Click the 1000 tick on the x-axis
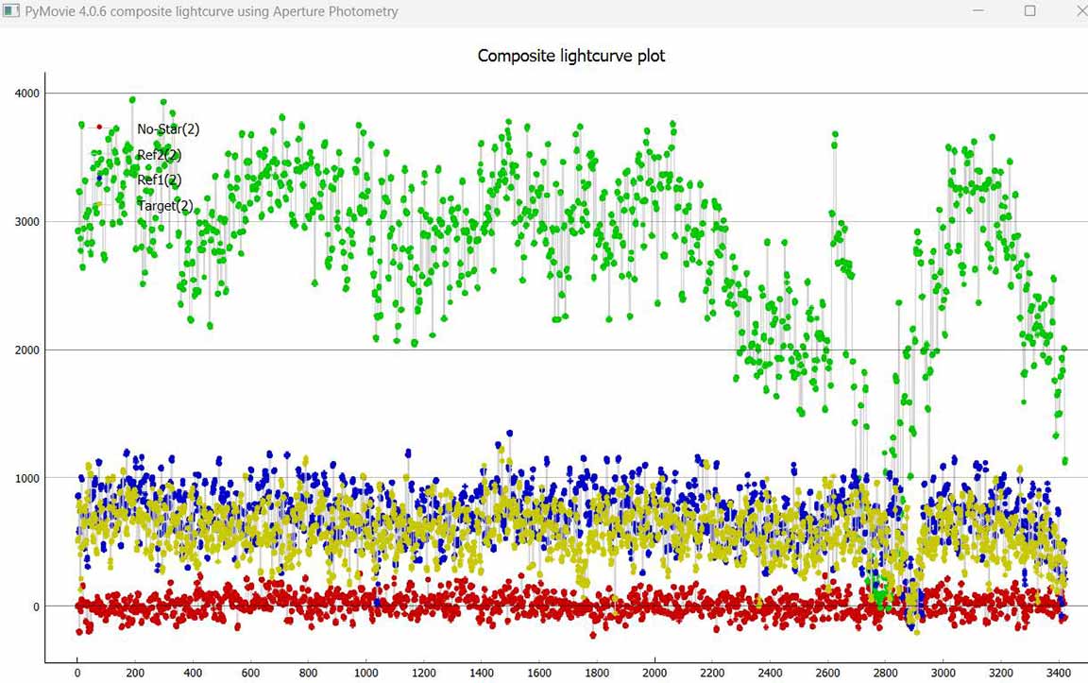Viewport: 1088px width, 683px height. point(365,673)
